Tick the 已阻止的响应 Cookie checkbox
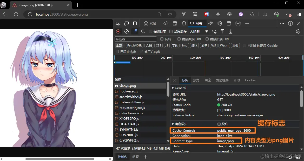304x161 pixels. pyautogui.click(x=244, y=45)
